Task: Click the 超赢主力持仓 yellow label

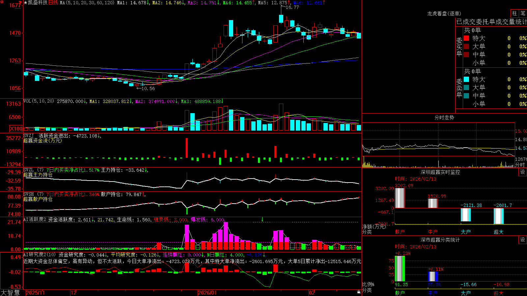Action: click(x=38, y=175)
